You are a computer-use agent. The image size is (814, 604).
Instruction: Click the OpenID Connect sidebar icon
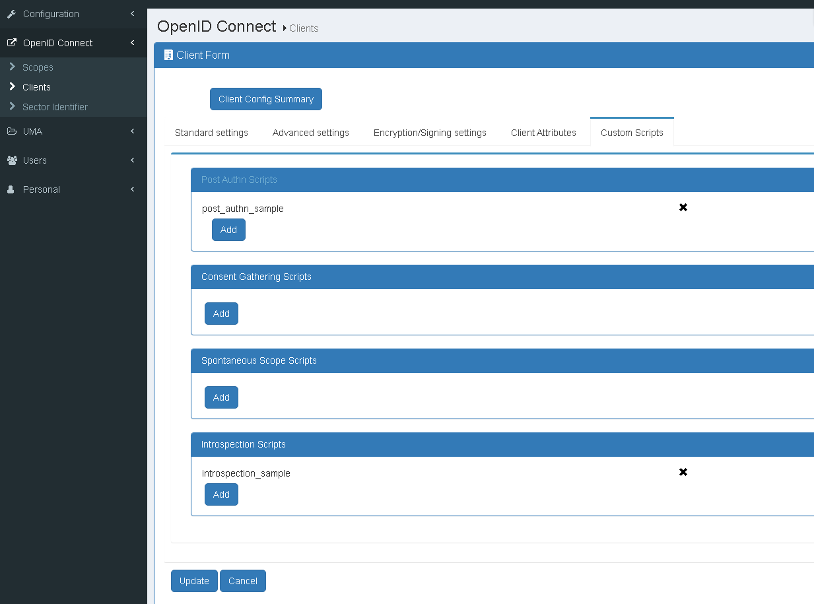point(11,42)
